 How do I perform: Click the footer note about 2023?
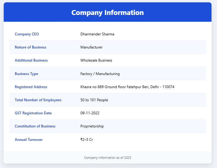(x=108, y=158)
